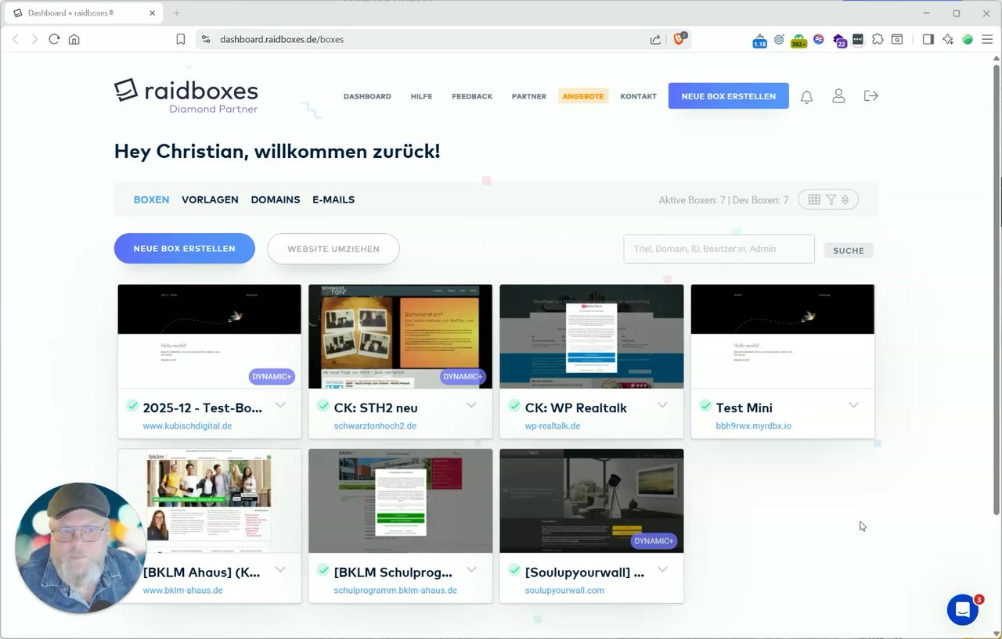Screen dimensions: 1002x639
Task: Click the SUCHE search button
Action: 849,250
